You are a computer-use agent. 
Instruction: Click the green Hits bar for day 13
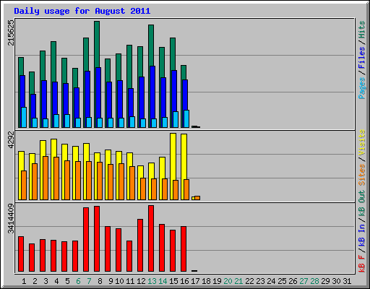151,46
